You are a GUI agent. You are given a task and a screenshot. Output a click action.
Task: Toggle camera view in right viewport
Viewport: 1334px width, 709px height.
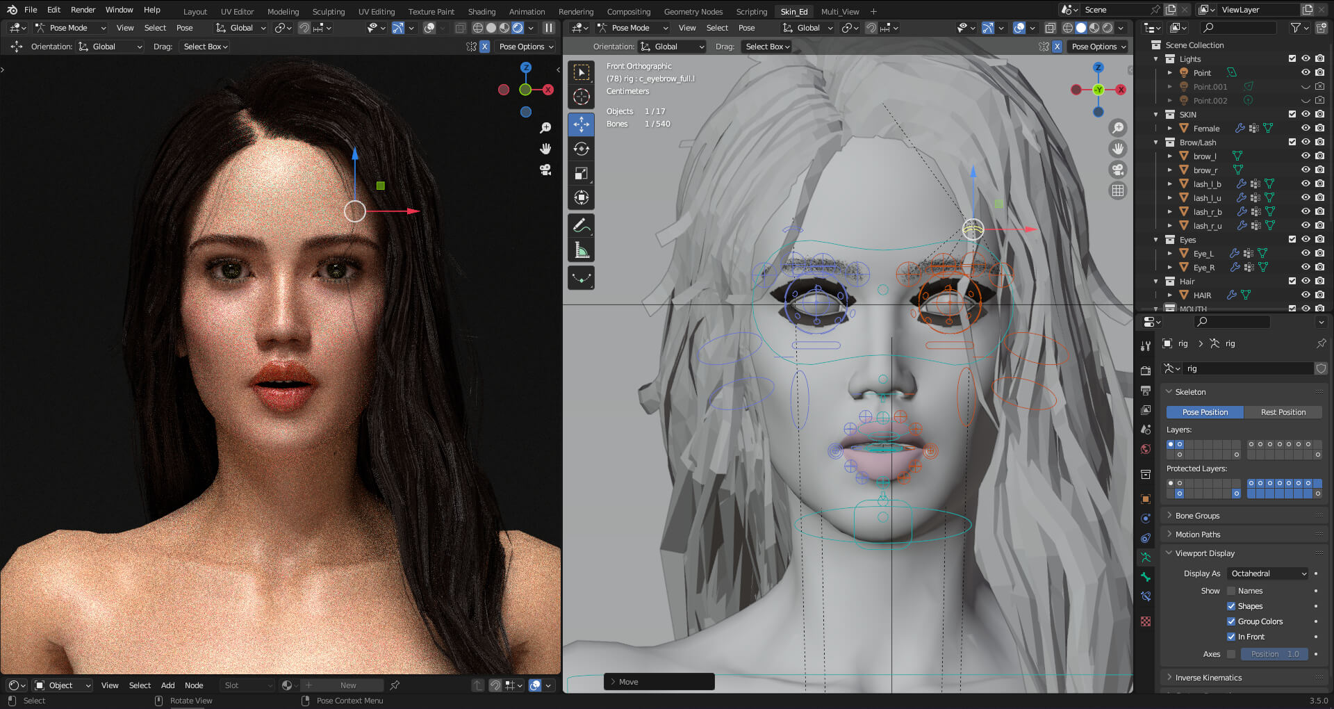[1118, 170]
